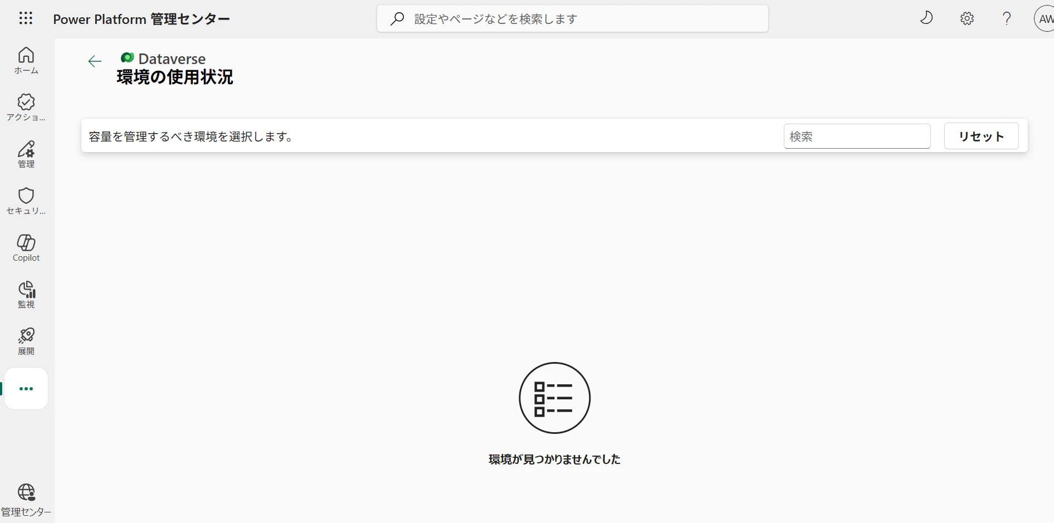Click the 環境の使用状況 page heading
The width and height of the screenshot is (1054, 523).
coord(175,77)
